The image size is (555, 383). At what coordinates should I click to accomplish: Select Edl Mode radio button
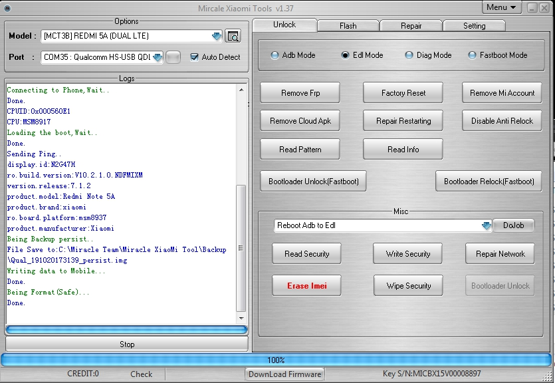pos(345,55)
